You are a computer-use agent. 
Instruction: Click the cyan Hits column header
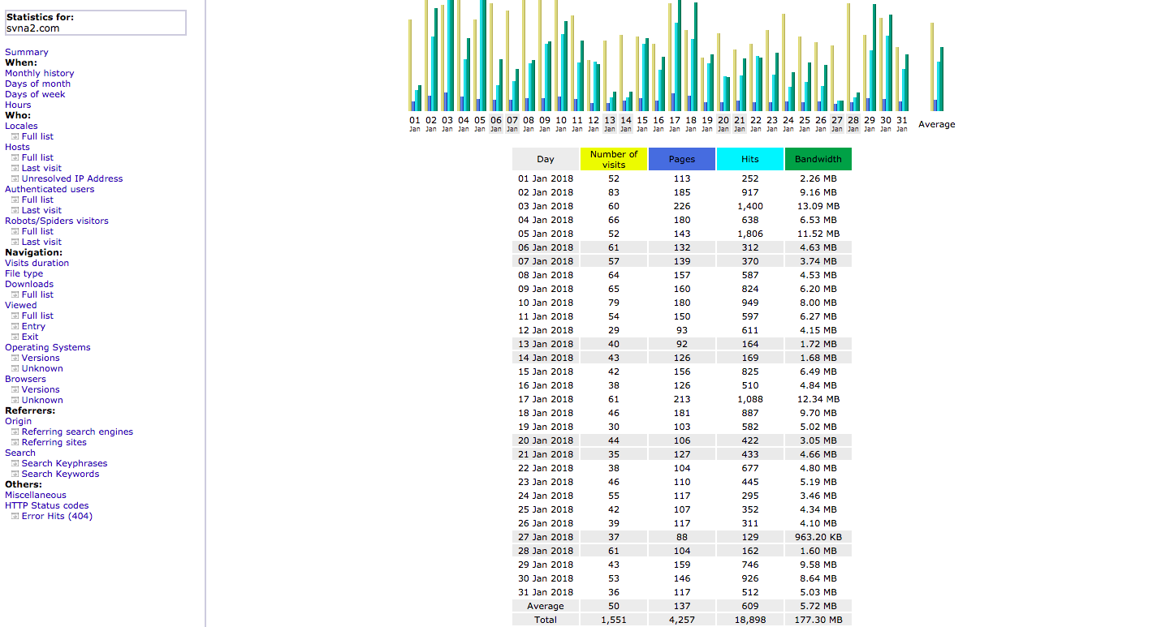[750, 159]
